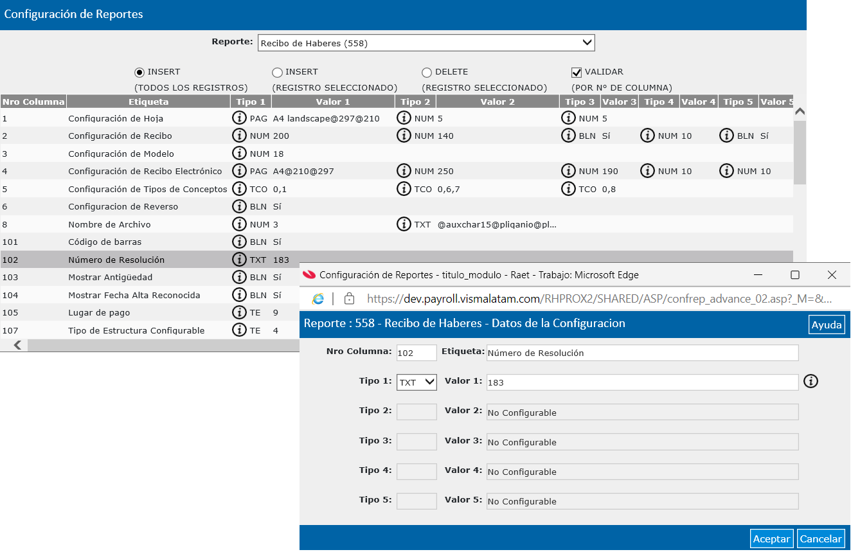851x552 pixels.
Task: Click the Ayuda button
Action: (827, 325)
